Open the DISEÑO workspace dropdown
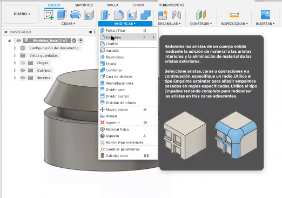Screen dimensions: 282x198 click(22, 14)
